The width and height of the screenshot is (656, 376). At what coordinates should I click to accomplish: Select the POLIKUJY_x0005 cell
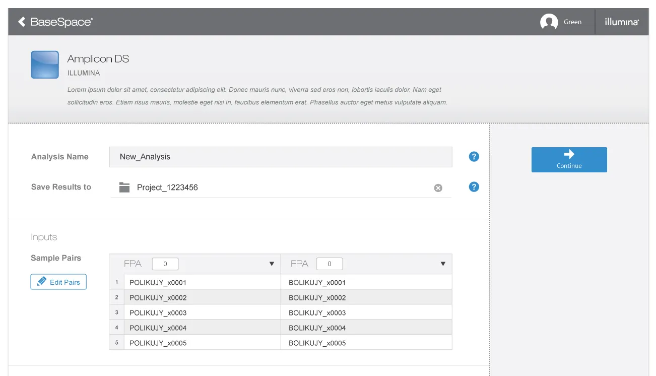point(202,343)
